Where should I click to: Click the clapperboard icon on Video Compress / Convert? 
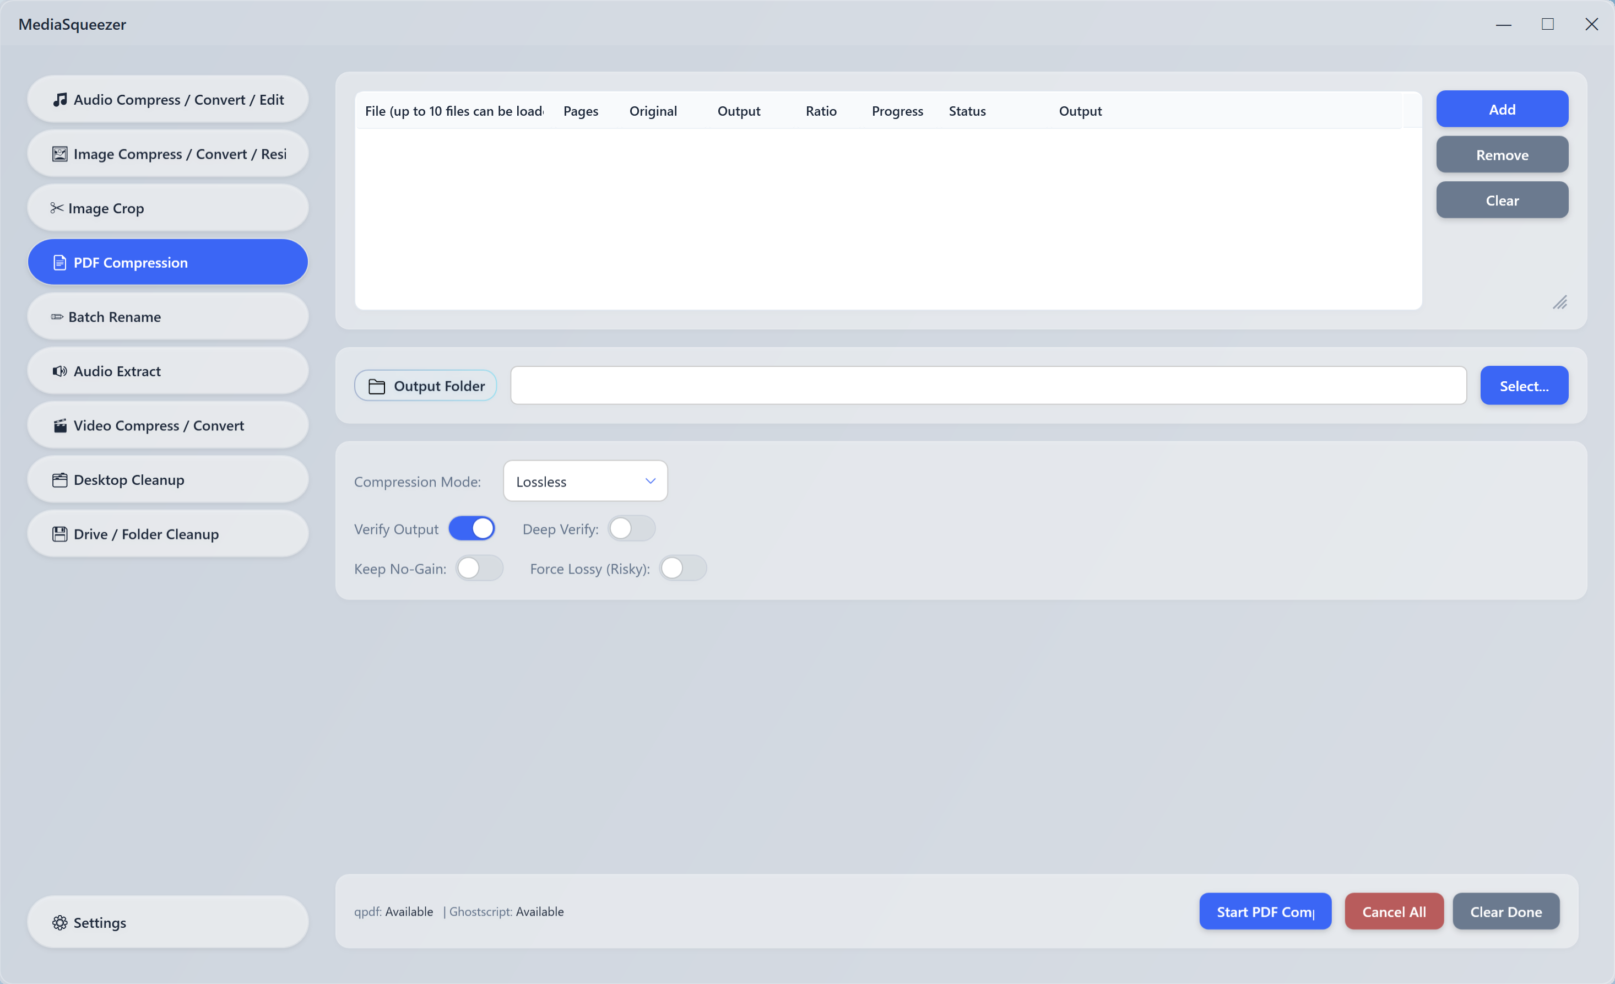[59, 425]
